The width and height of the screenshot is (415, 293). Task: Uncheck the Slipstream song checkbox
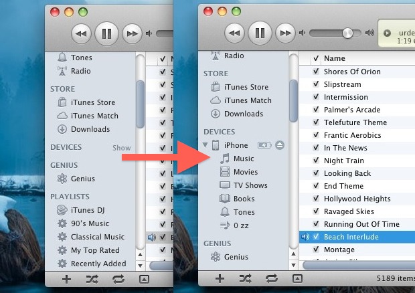pyautogui.click(x=316, y=84)
